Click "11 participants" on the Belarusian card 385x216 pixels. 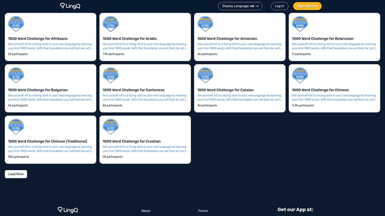(x=301, y=54)
